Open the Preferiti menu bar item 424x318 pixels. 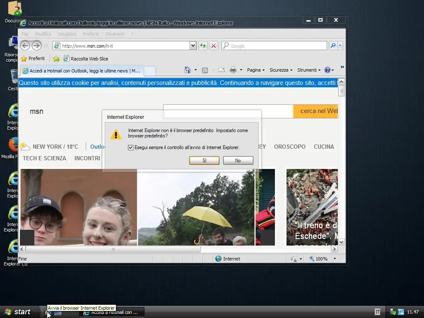91,34
